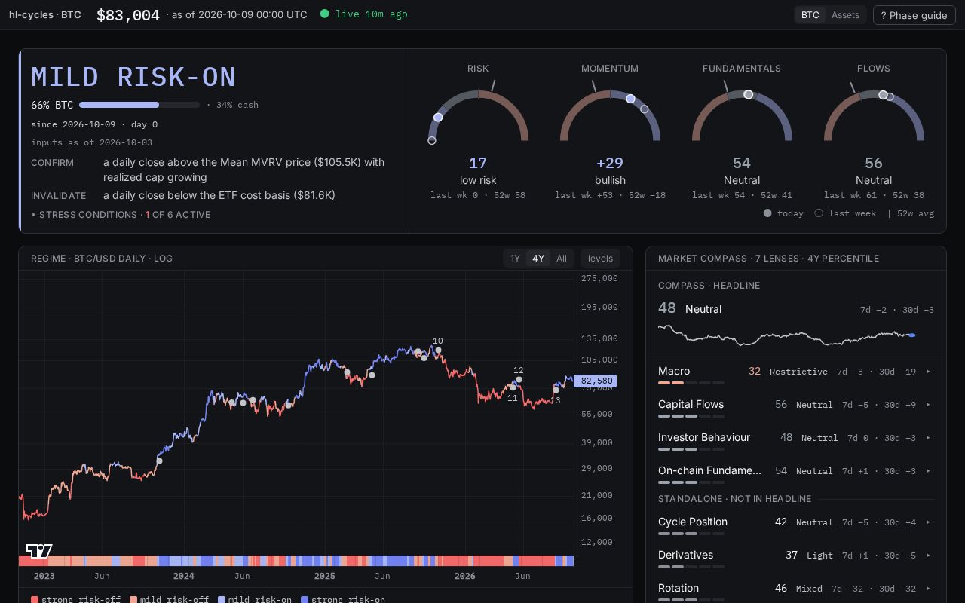The image size is (965, 603).
Task: Expand the Stress Conditions section
Action: [121, 215]
